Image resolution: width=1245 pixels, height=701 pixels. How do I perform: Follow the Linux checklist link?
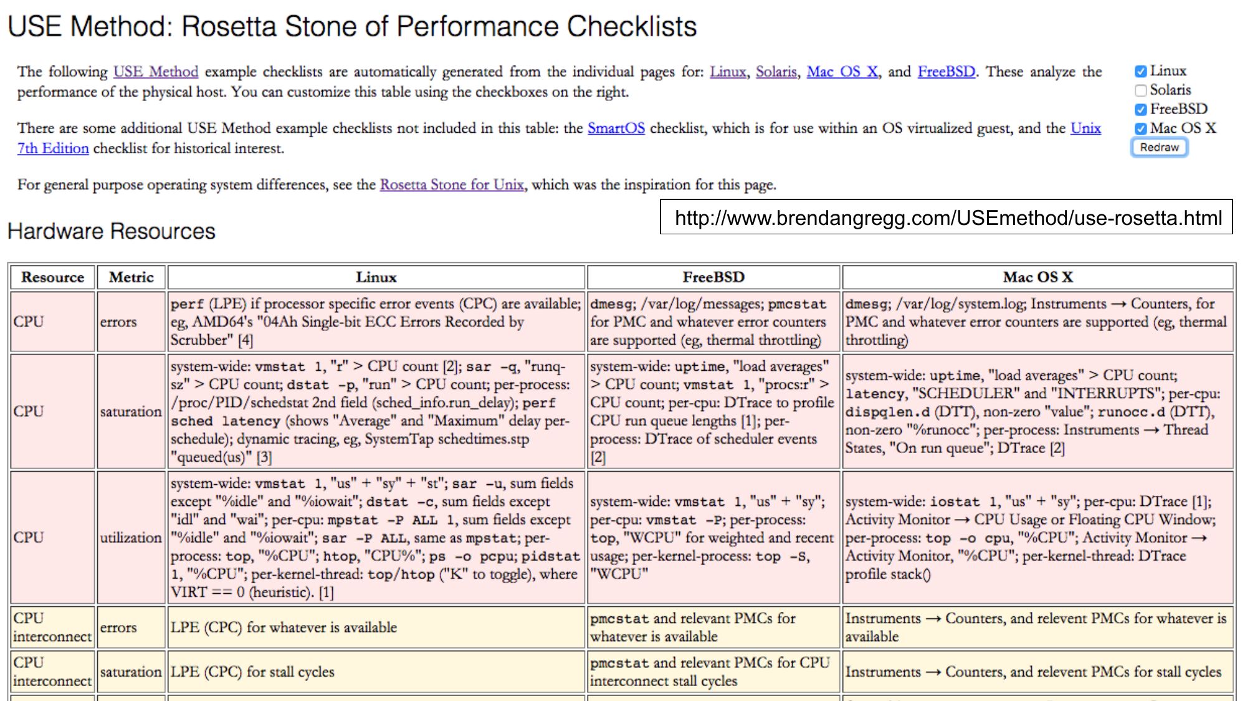[727, 72]
